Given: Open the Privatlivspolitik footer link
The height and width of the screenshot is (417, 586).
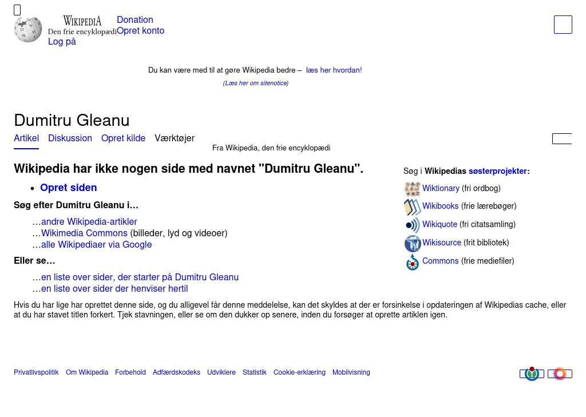Looking at the screenshot, I should [x=36, y=372].
